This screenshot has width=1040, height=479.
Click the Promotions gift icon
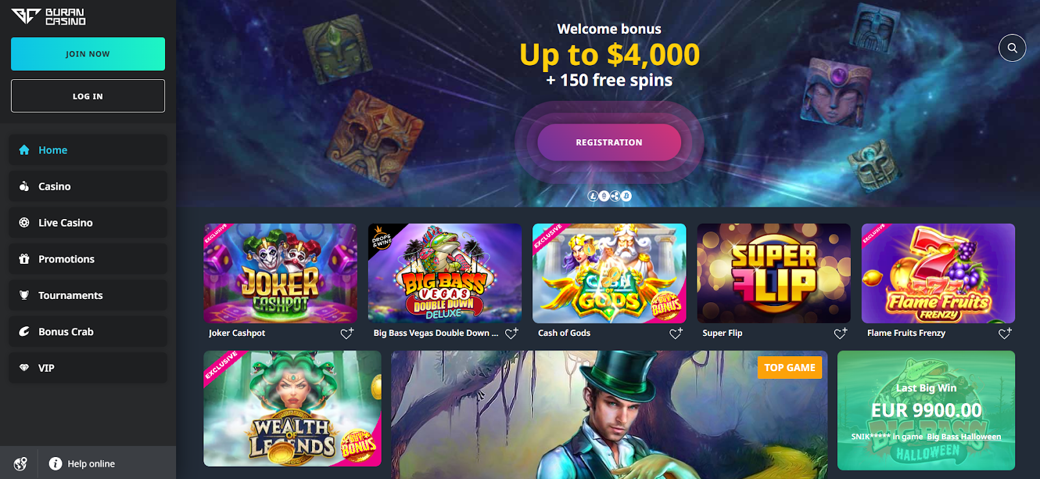pyautogui.click(x=24, y=259)
